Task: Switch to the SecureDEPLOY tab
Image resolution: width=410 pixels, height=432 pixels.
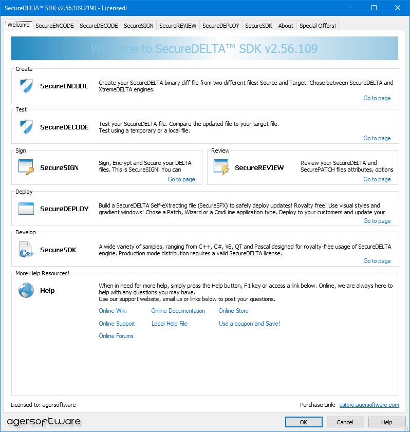Action: [221, 26]
